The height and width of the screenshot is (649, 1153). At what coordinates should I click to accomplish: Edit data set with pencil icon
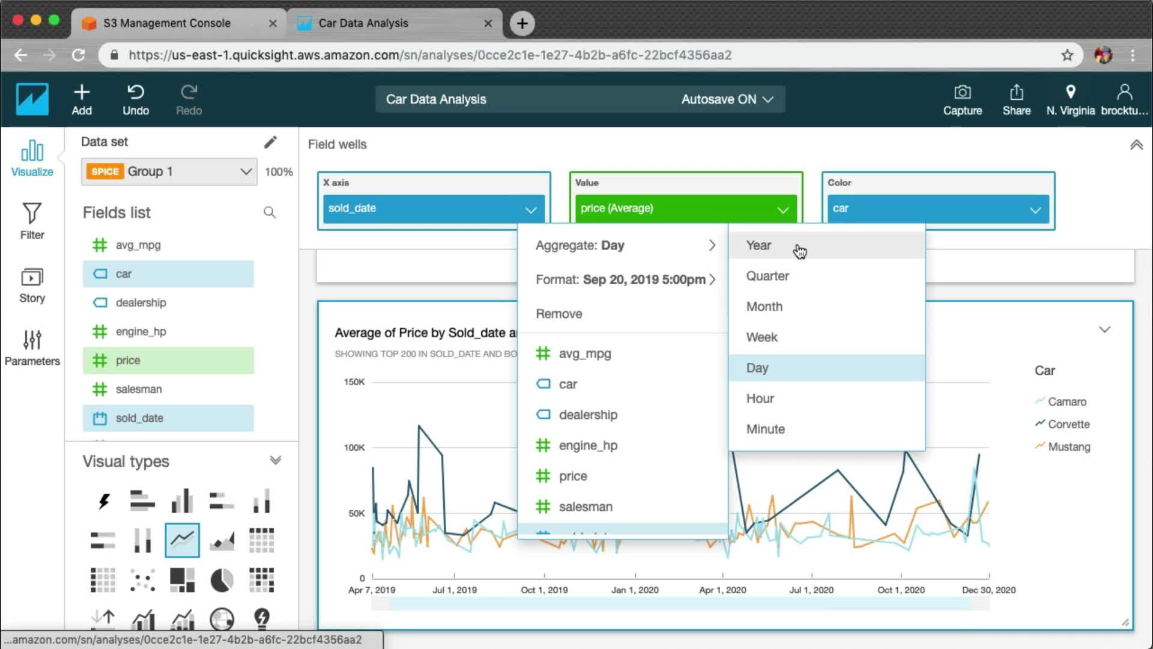[270, 142]
